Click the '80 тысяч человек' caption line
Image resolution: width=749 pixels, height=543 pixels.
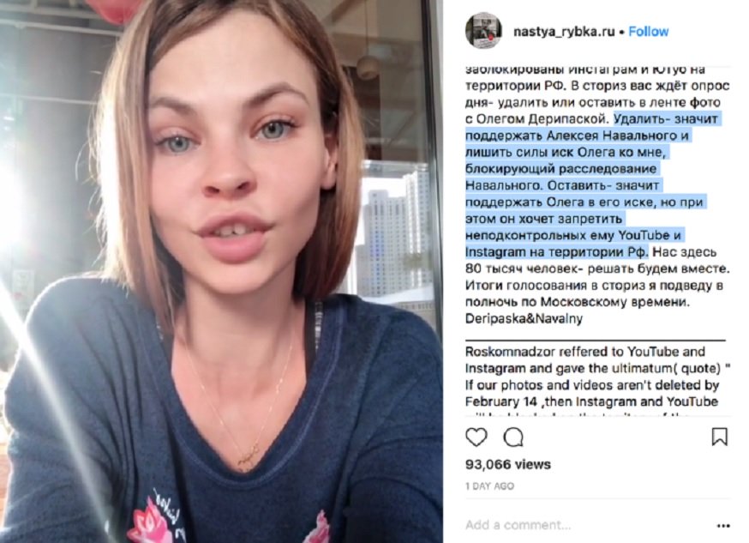pos(597,268)
